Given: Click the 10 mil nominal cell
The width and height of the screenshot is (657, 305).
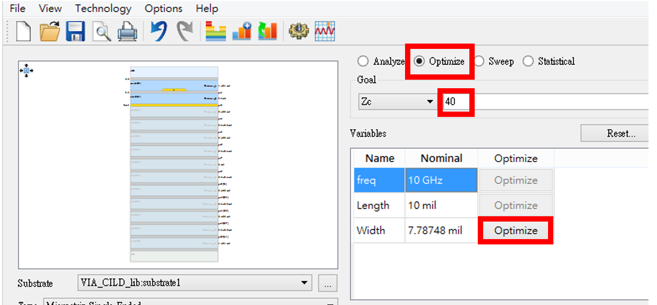Looking at the screenshot, I should click(441, 205).
